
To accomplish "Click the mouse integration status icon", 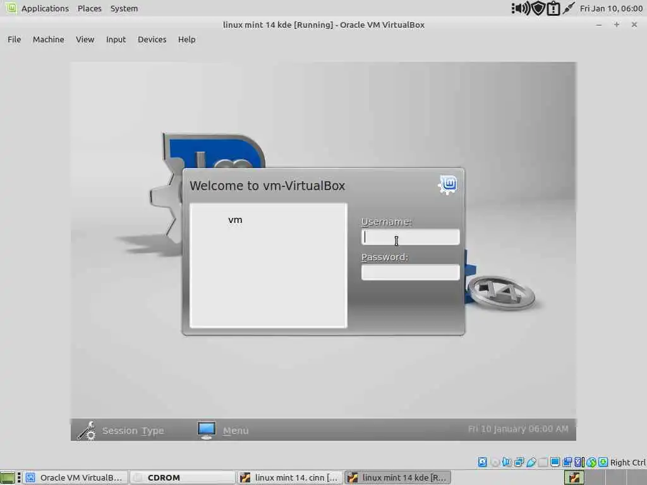I will point(591,462).
